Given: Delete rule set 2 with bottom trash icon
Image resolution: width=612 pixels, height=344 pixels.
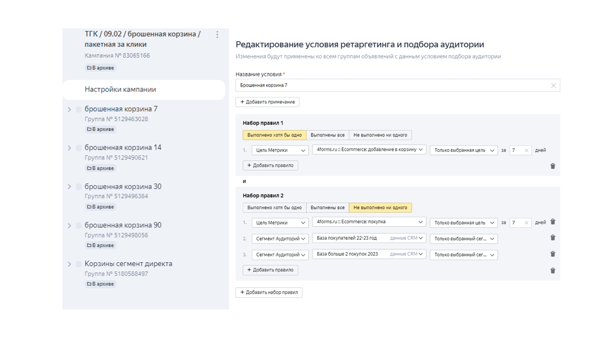Looking at the screenshot, I should tap(553, 270).
